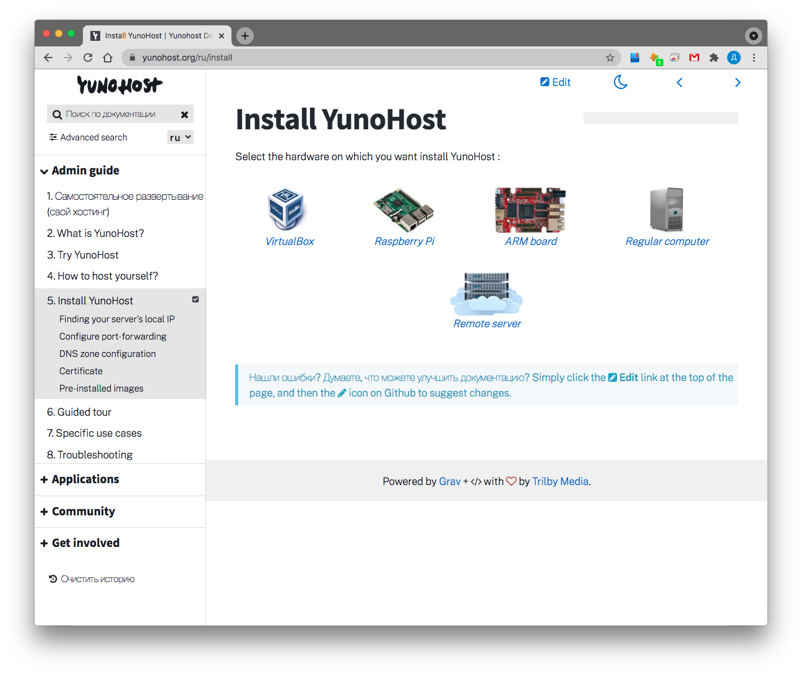Toggle dark mode with the moon icon
Viewport: 802px width, 675px height.
coord(621,82)
